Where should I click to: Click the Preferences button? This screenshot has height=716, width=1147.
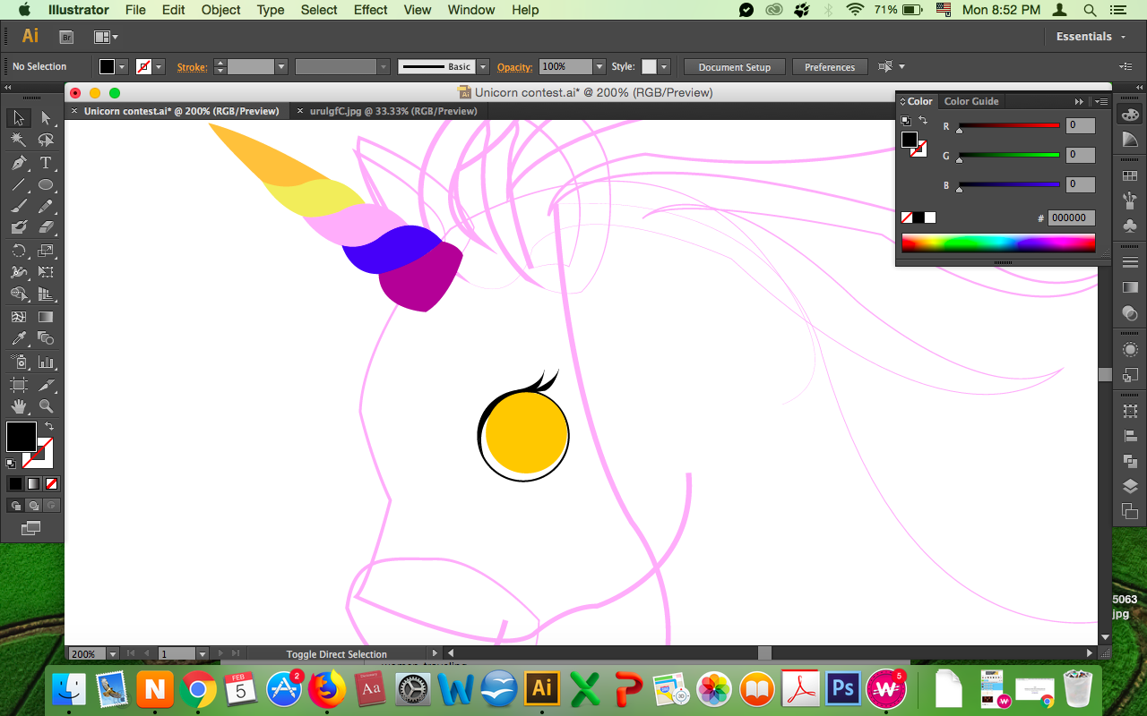pos(830,67)
